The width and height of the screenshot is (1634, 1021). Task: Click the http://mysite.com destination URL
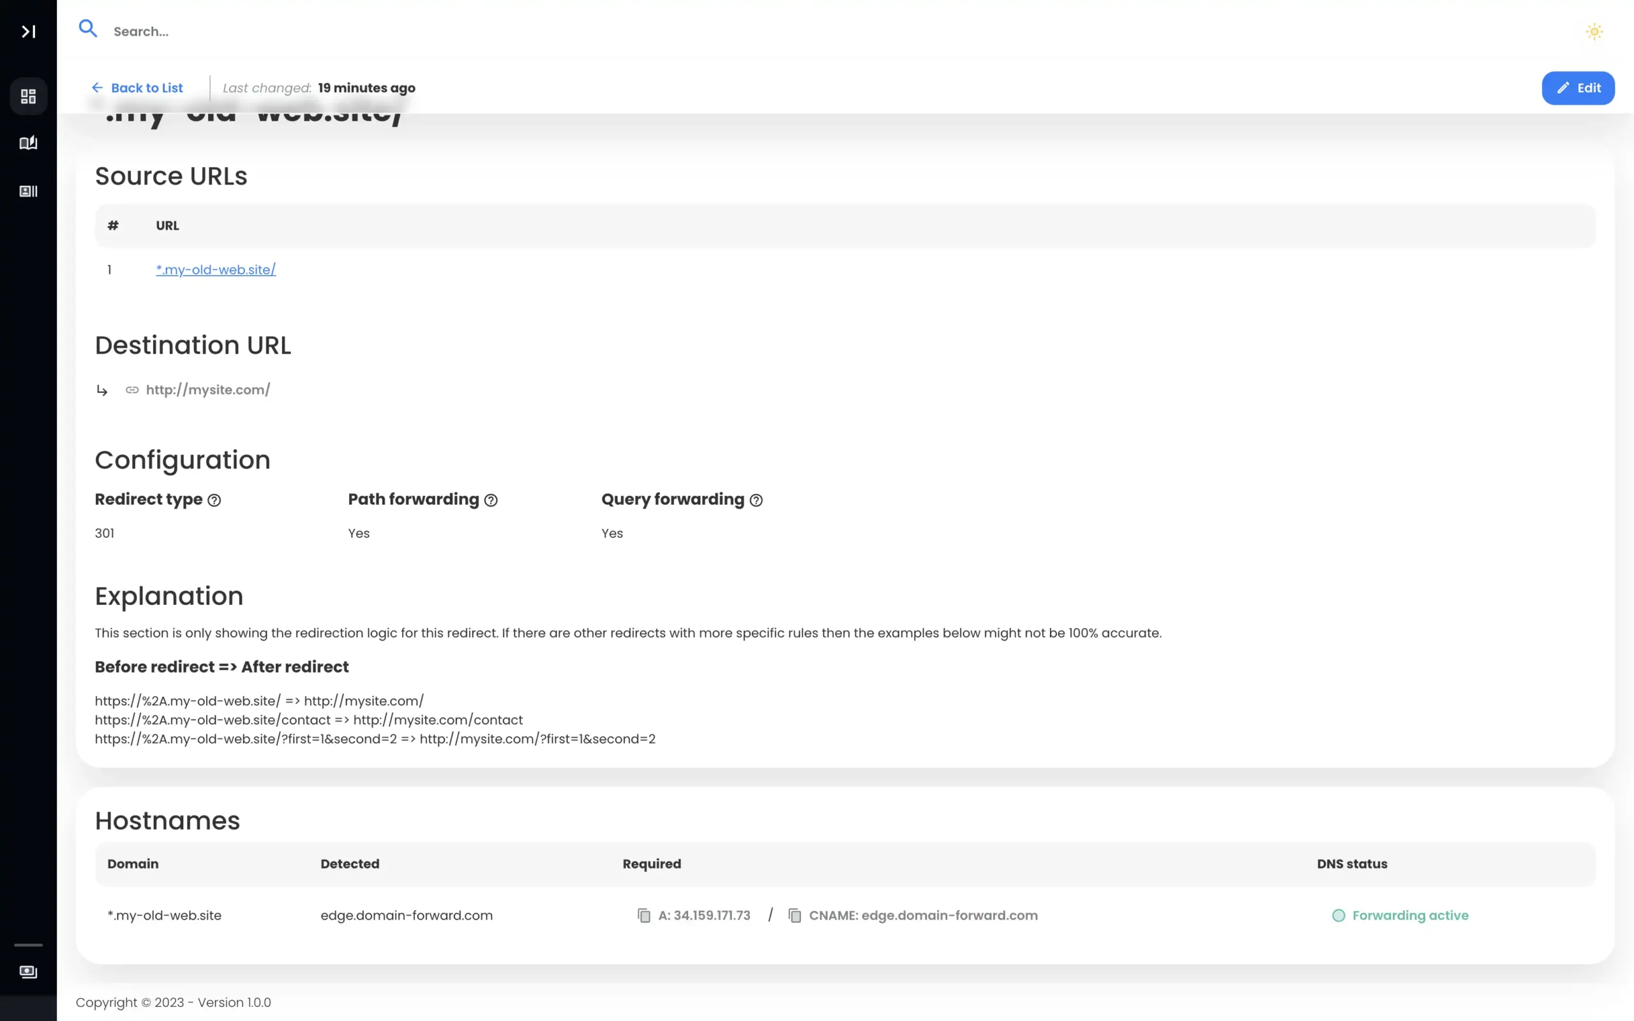point(207,389)
